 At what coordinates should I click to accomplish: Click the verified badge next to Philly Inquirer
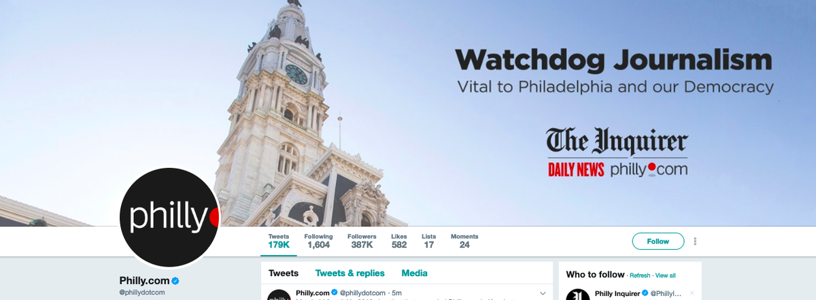tap(645, 293)
